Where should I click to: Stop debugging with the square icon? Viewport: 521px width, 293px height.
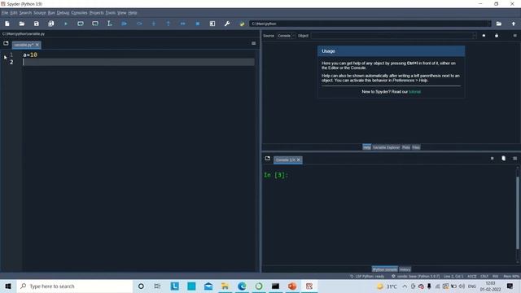(x=198, y=24)
